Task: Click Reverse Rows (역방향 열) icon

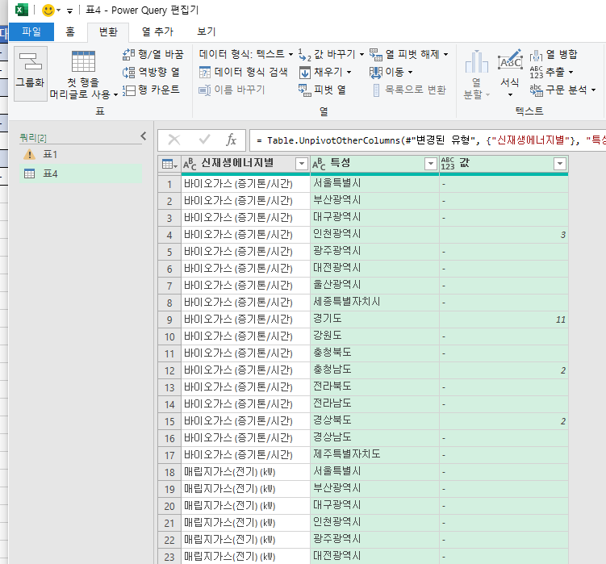Action: point(128,73)
